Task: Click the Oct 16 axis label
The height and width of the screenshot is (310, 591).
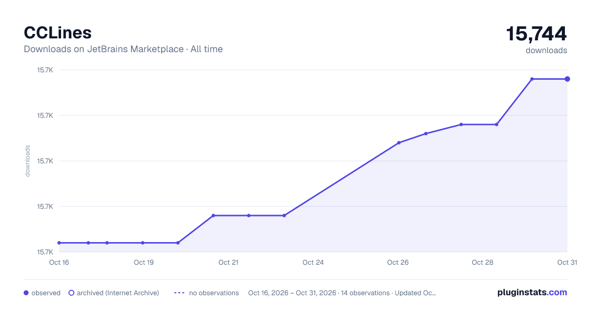Action: point(59,262)
